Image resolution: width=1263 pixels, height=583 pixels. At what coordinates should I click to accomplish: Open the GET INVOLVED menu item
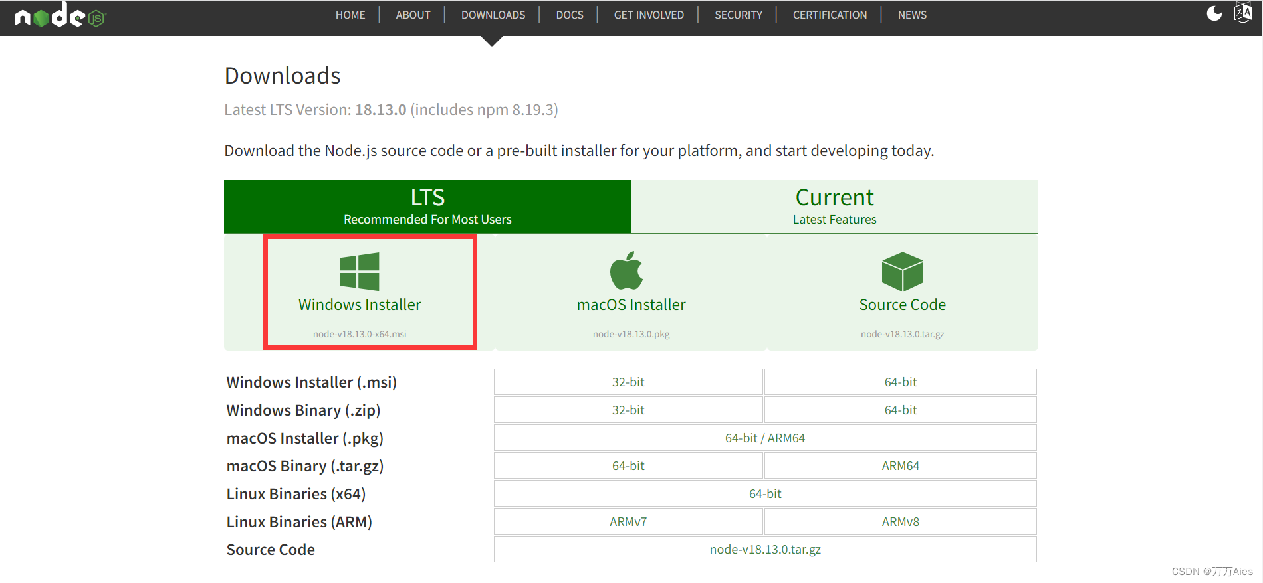coord(649,15)
